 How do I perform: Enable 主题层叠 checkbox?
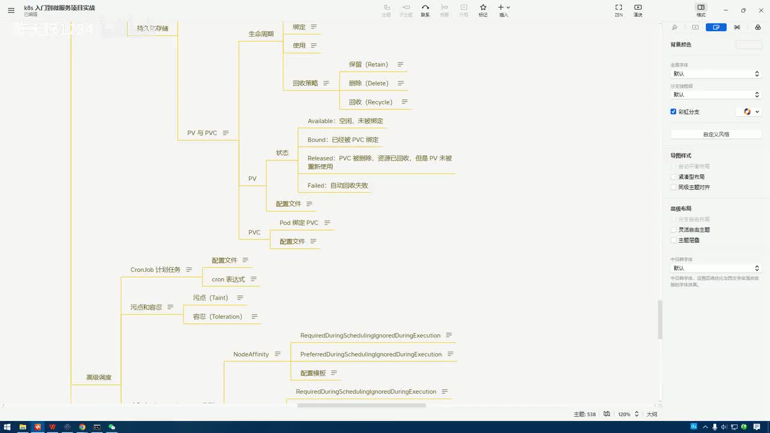click(x=674, y=240)
